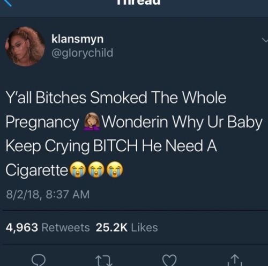Tap the middle crying emoji in the tweet
The width and height of the screenshot is (268, 266).
pyautogui.click(x=96, y=169)
